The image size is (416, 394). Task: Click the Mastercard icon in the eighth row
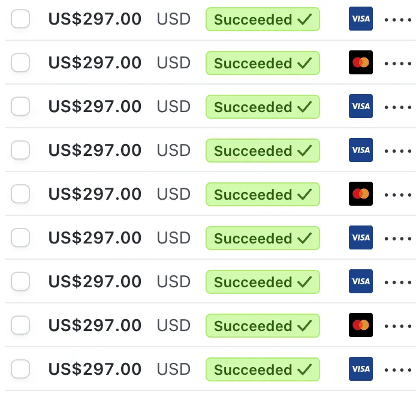pyautogui.click(x=360, y=325)
